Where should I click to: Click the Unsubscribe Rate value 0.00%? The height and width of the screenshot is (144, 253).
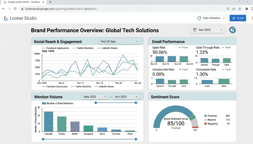[x=159, y=74]
